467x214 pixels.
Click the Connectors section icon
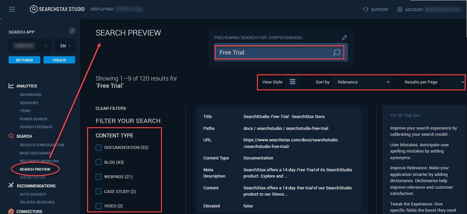pos(11,211)
